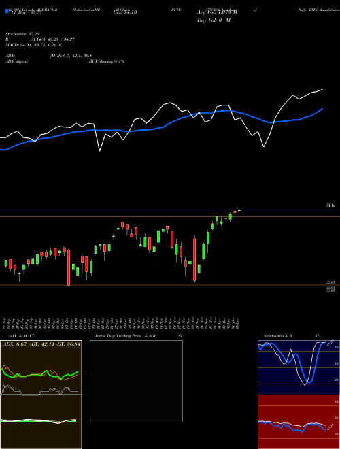Screen dimensions: 340x449
Task: Click the lower orange support line near 33.05
Action: 170,285
